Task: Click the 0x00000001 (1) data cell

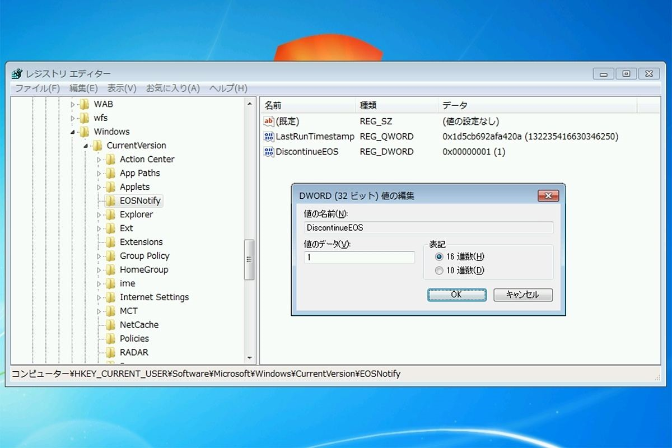Action: [474, 151]
